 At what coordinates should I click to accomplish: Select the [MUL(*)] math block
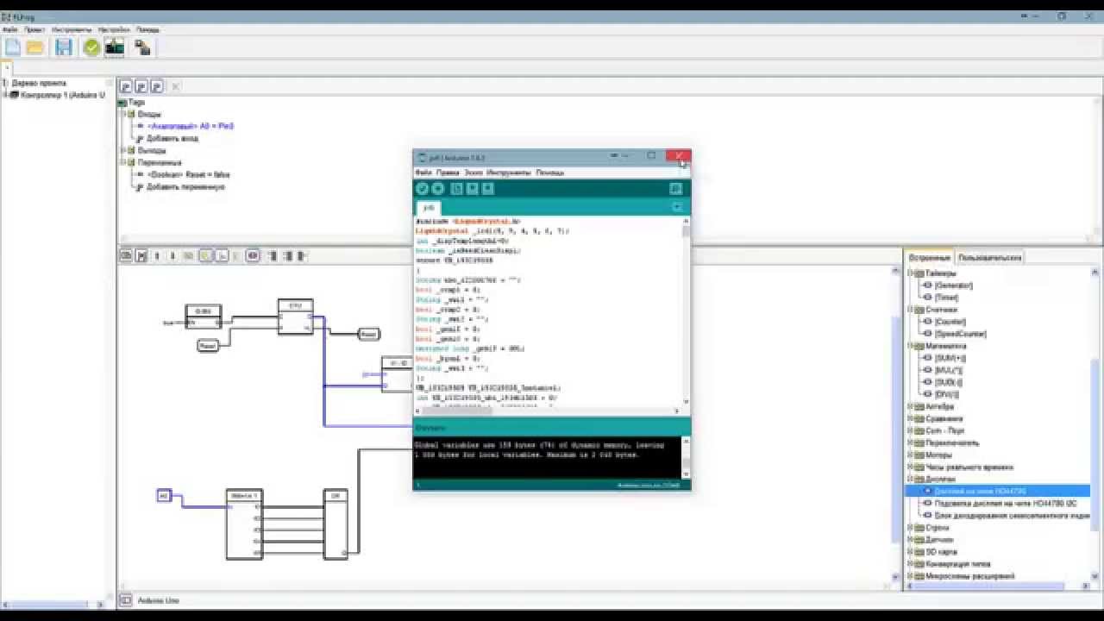point(949,370)
